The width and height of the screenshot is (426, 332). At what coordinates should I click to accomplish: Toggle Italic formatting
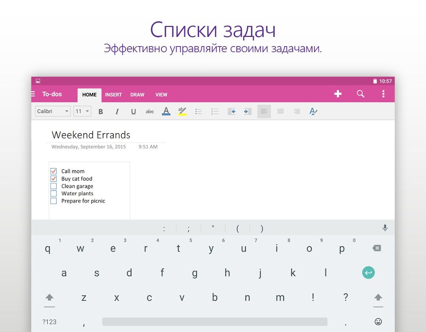click(117, 111)
